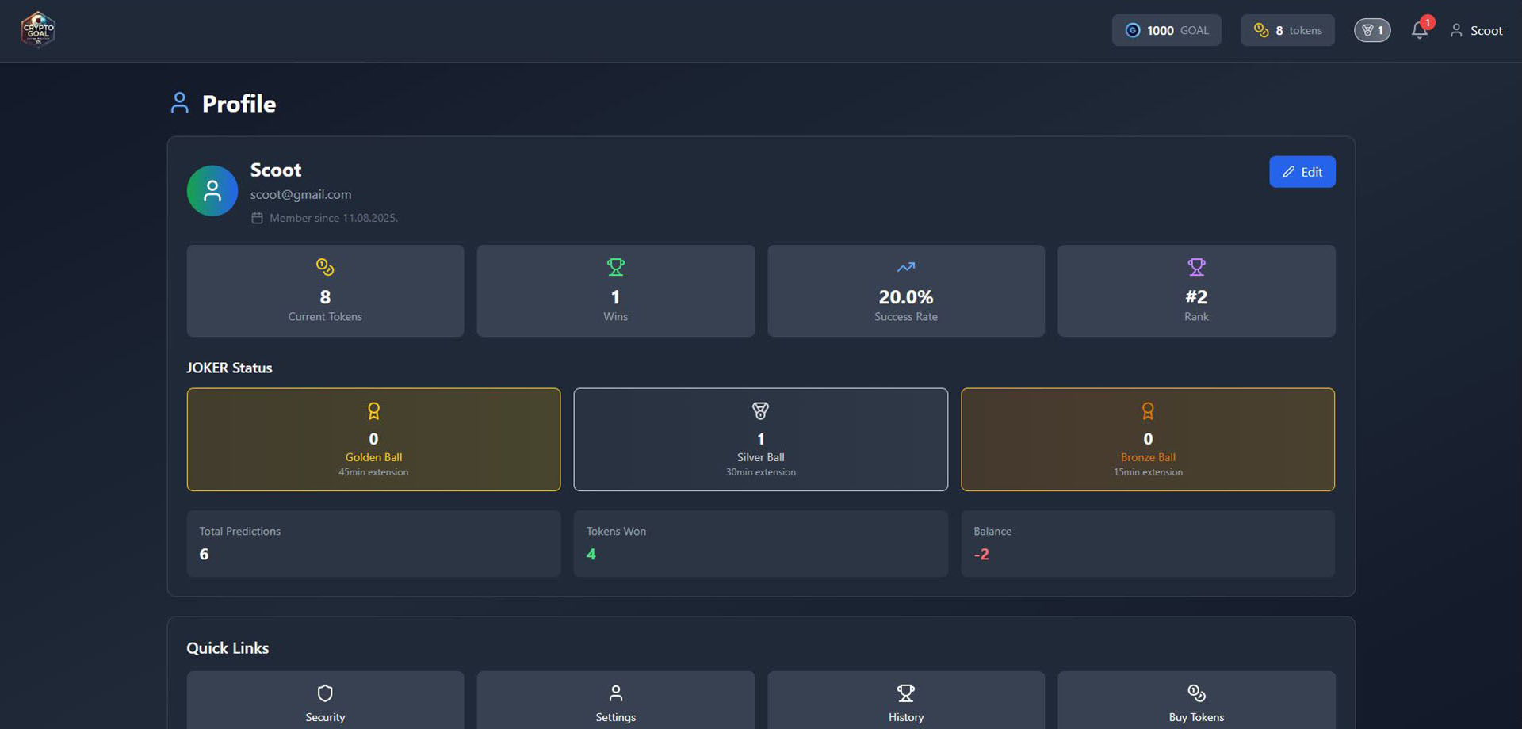Select the blue profile icon beside the Profile heading
This screenshot has width=1522, height=729.
(x=180, y=103)
